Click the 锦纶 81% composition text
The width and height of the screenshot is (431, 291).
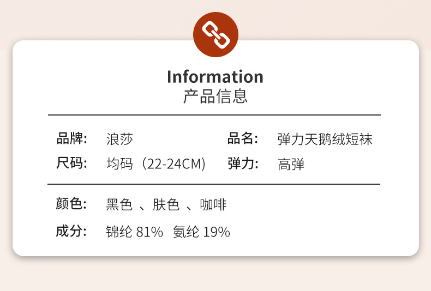pyautogui.click(x=134, y=232)
